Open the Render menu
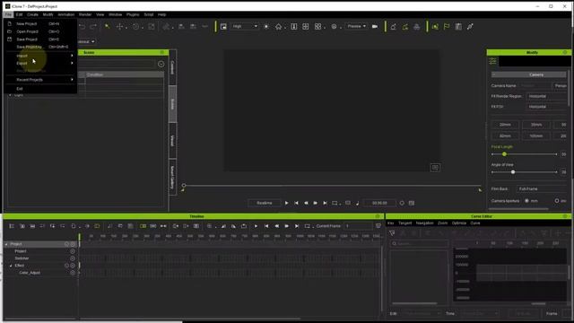574x323 pixels. [x=85, y=14]
